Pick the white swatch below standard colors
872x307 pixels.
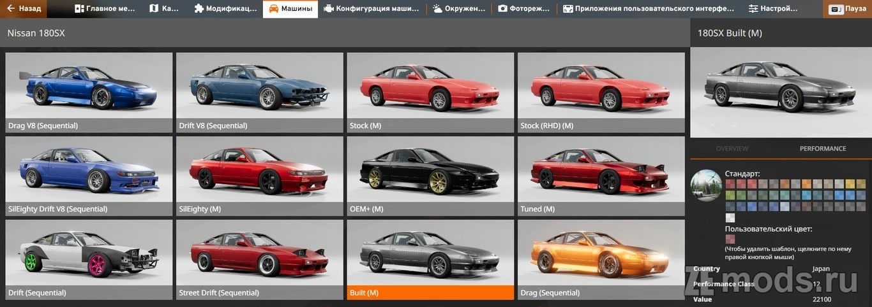click(x=730, y=218)
